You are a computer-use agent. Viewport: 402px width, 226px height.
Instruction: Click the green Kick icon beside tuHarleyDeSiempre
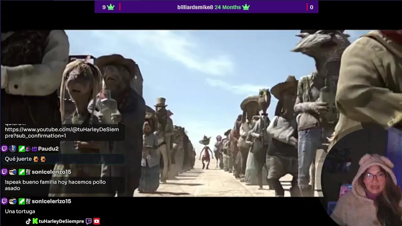click(35, 221)
